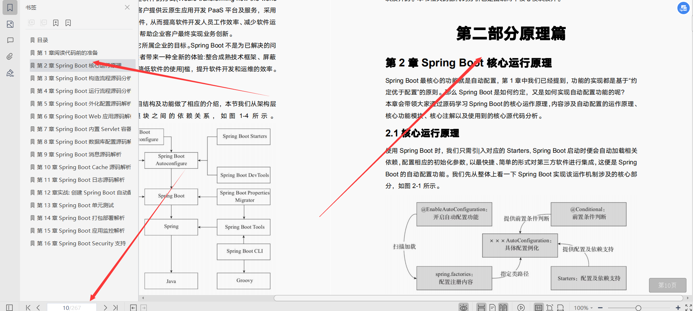The width and height of the screenshot is (693, 311).
Task: Jump to the last page
Action: 115,307
